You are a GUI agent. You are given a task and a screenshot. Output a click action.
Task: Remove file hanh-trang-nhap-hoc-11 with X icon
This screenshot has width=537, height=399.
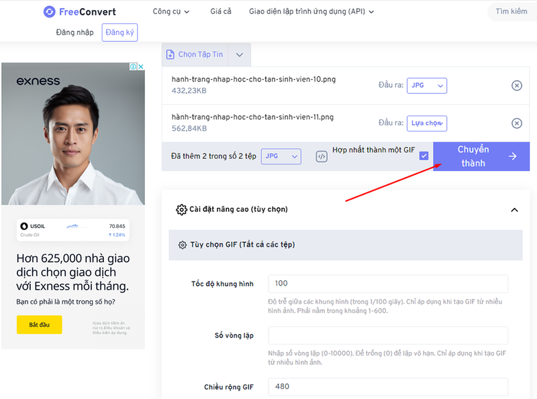click(x=517, y=123)
